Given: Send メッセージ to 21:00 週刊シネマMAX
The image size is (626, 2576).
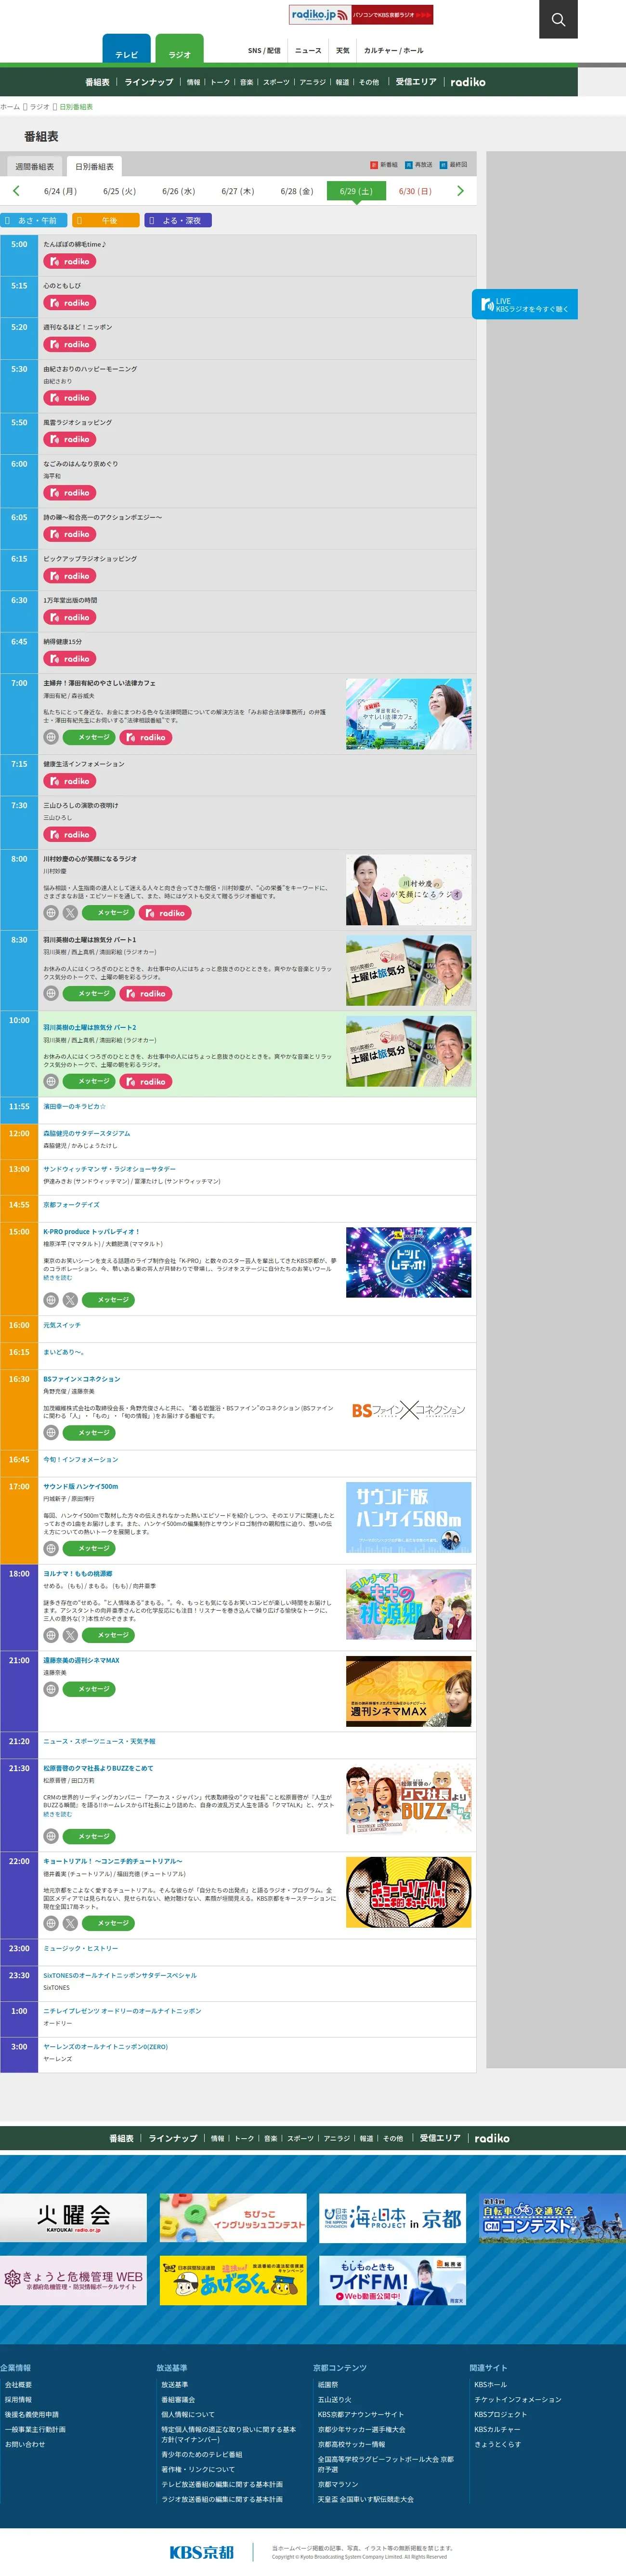Looking at the screenshot, I should tap(90, 1689).
